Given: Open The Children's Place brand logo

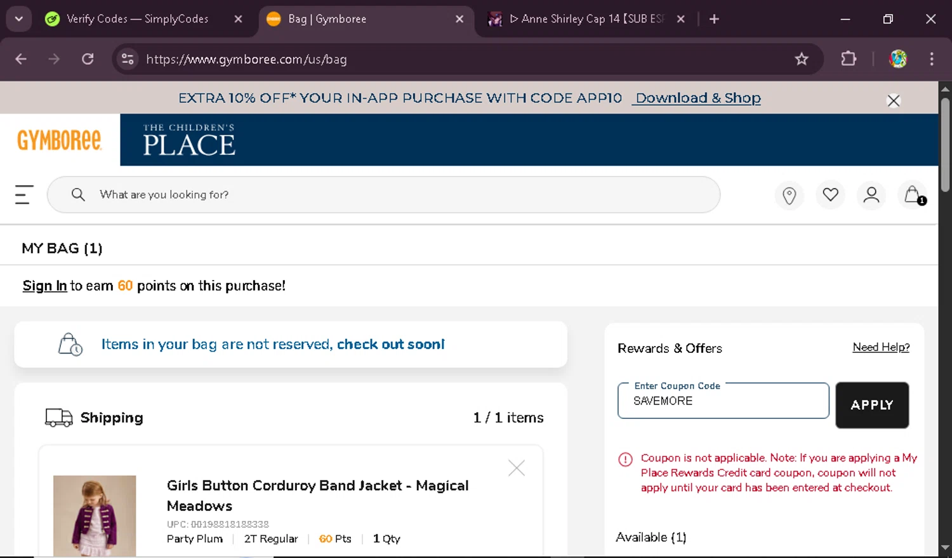Looking at the screenshot, I should 189,140.
